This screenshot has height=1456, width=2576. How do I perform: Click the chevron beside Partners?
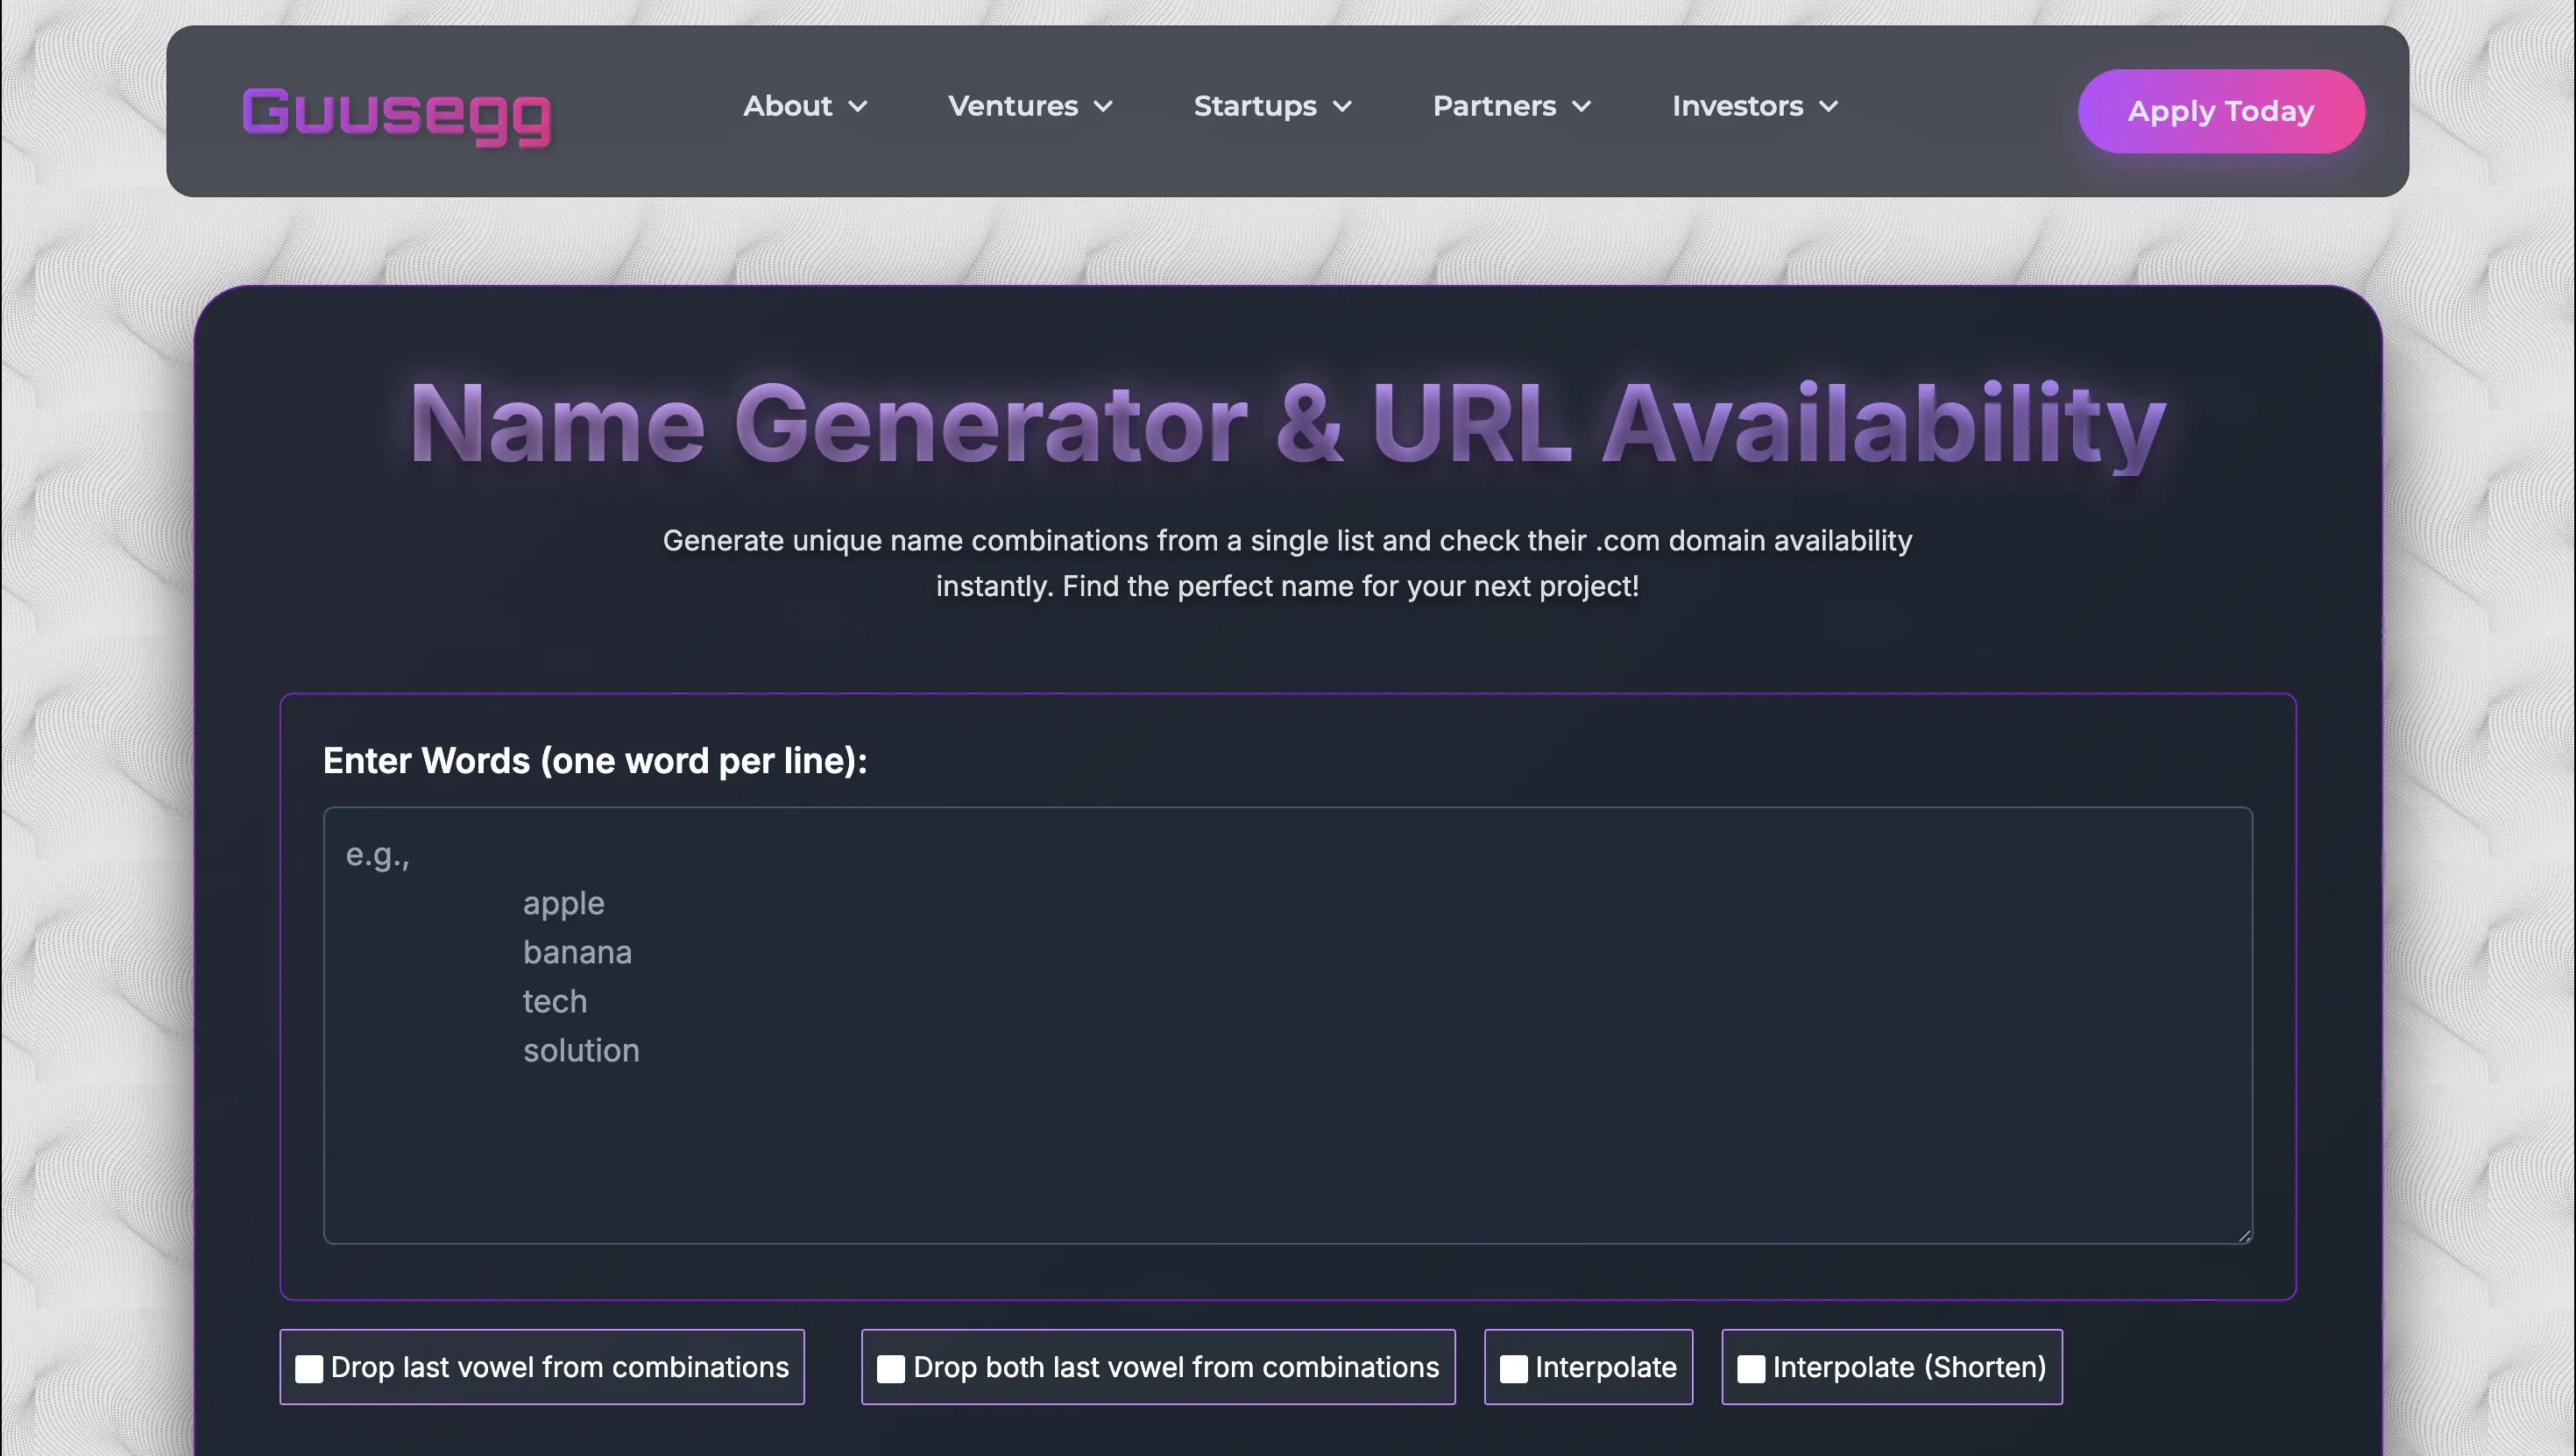(1581, 107)
